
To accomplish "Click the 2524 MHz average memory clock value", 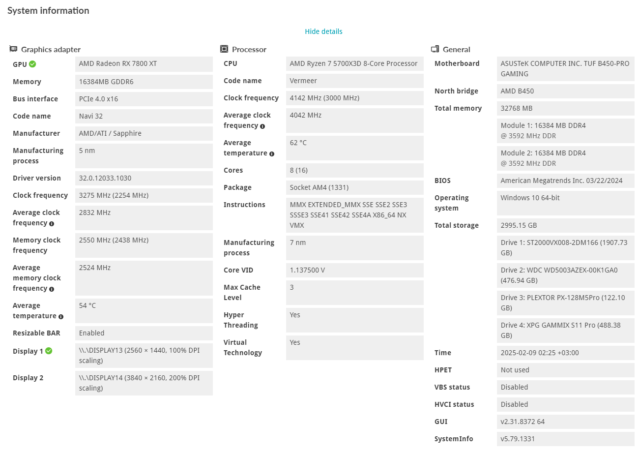I will (144, 278).
